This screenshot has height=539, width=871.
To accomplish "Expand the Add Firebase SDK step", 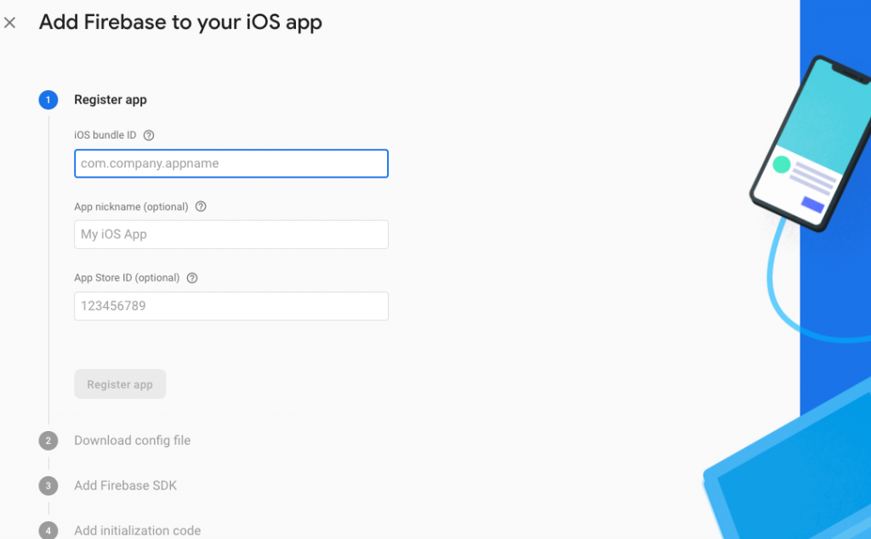I will point(125,485).
